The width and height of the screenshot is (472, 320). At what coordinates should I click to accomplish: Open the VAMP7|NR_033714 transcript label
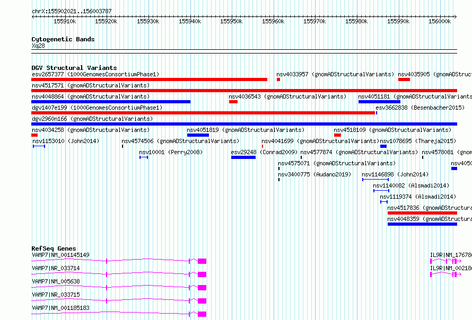tap(56, 268)
